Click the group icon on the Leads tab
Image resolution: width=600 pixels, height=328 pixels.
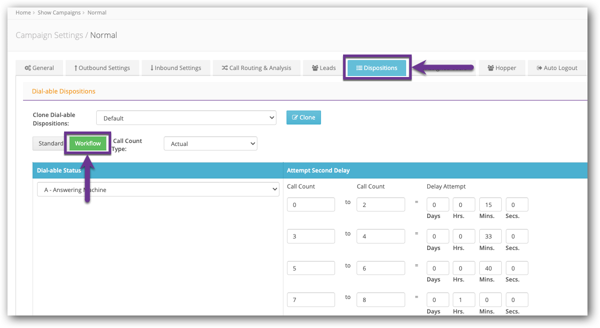coord(315,68)
